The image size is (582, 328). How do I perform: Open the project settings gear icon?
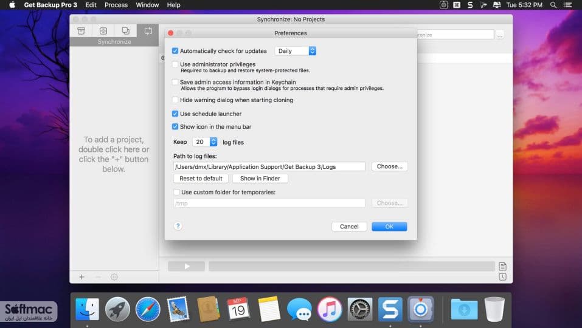[114, 277]
